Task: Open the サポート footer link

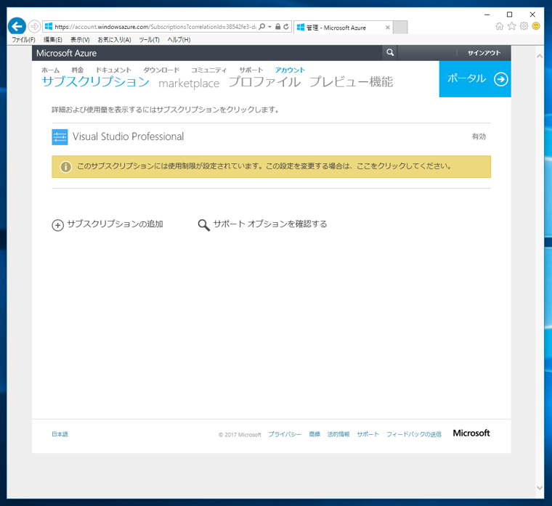Action: pyautogui.click(x=368, y=434)
